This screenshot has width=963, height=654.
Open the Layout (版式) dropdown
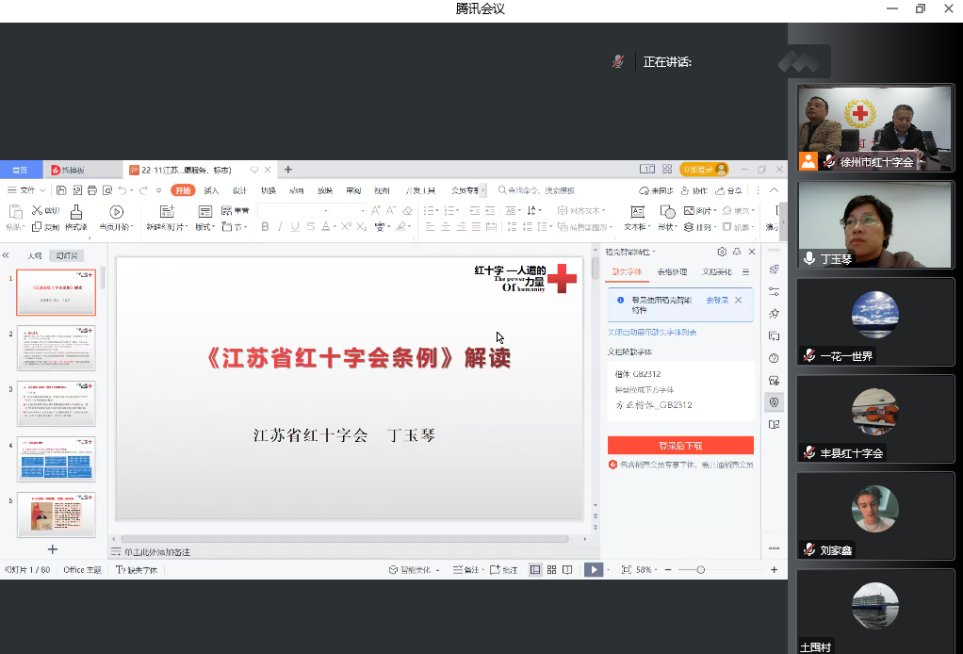coord(204,227)
